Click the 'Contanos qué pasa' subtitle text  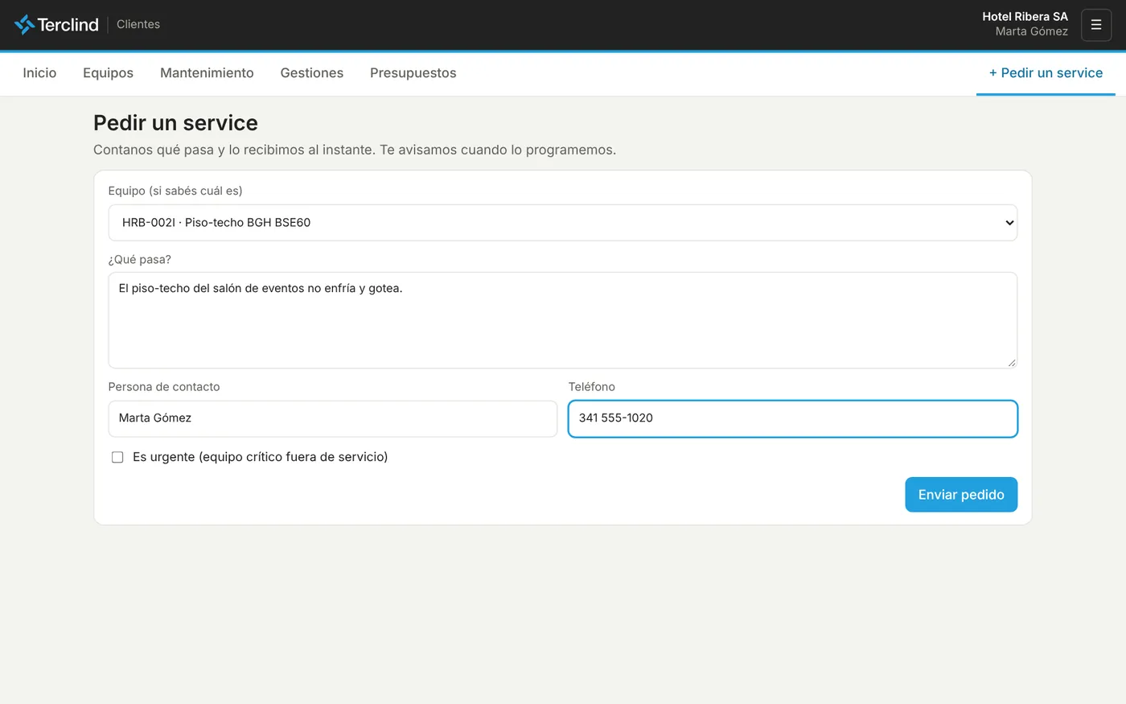(355, 150)
